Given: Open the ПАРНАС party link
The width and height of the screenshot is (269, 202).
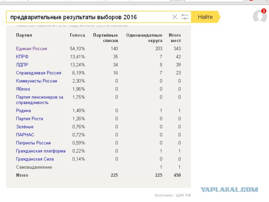Looking at the screenshot, I should pos(25,135).
